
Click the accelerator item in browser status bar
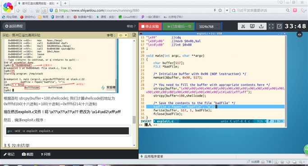pos(253,161)
